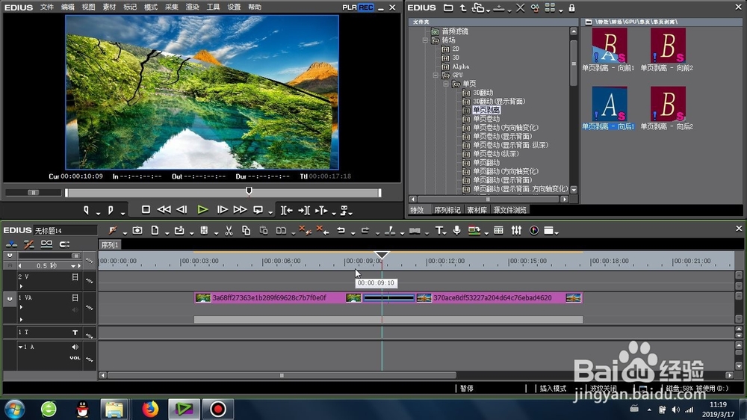
Task: Open the 设置 menu
Action: 234,7
